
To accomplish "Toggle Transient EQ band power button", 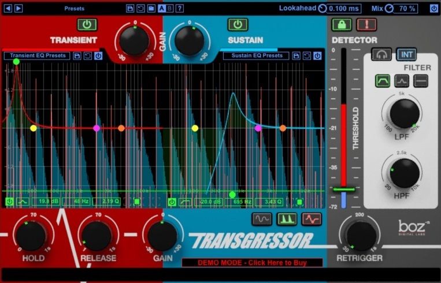I will 10,202.
